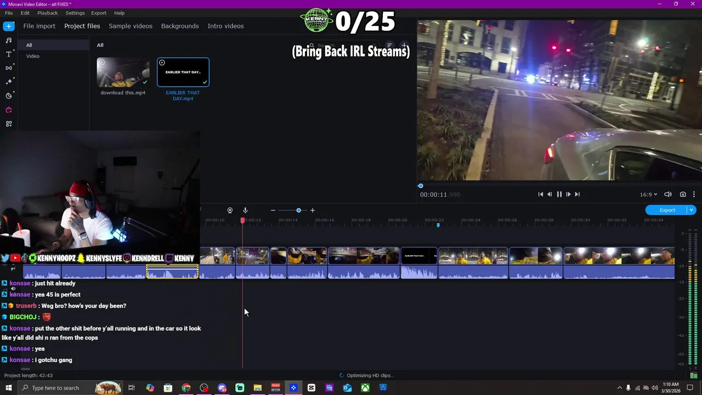Open Task View on the taskbar

(x=132, y=388)
